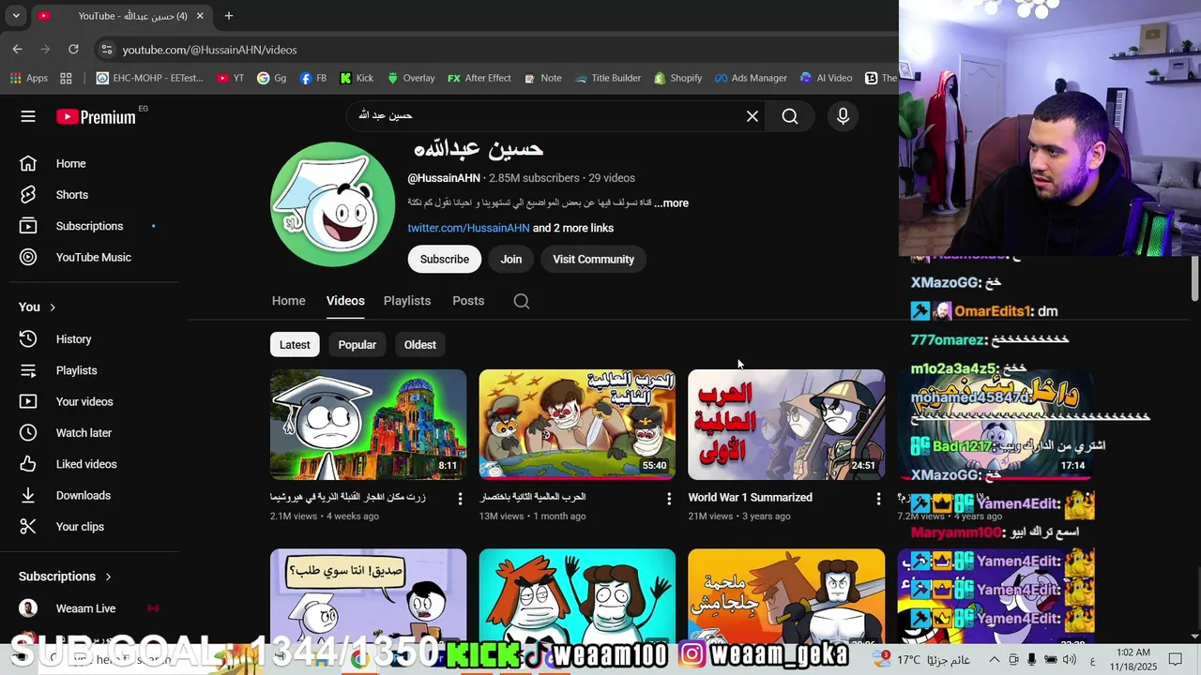This screenshot has height=675, width=1201.
Task: Open the taskbar clock 1:02 AM
Action: (1133, 659)
